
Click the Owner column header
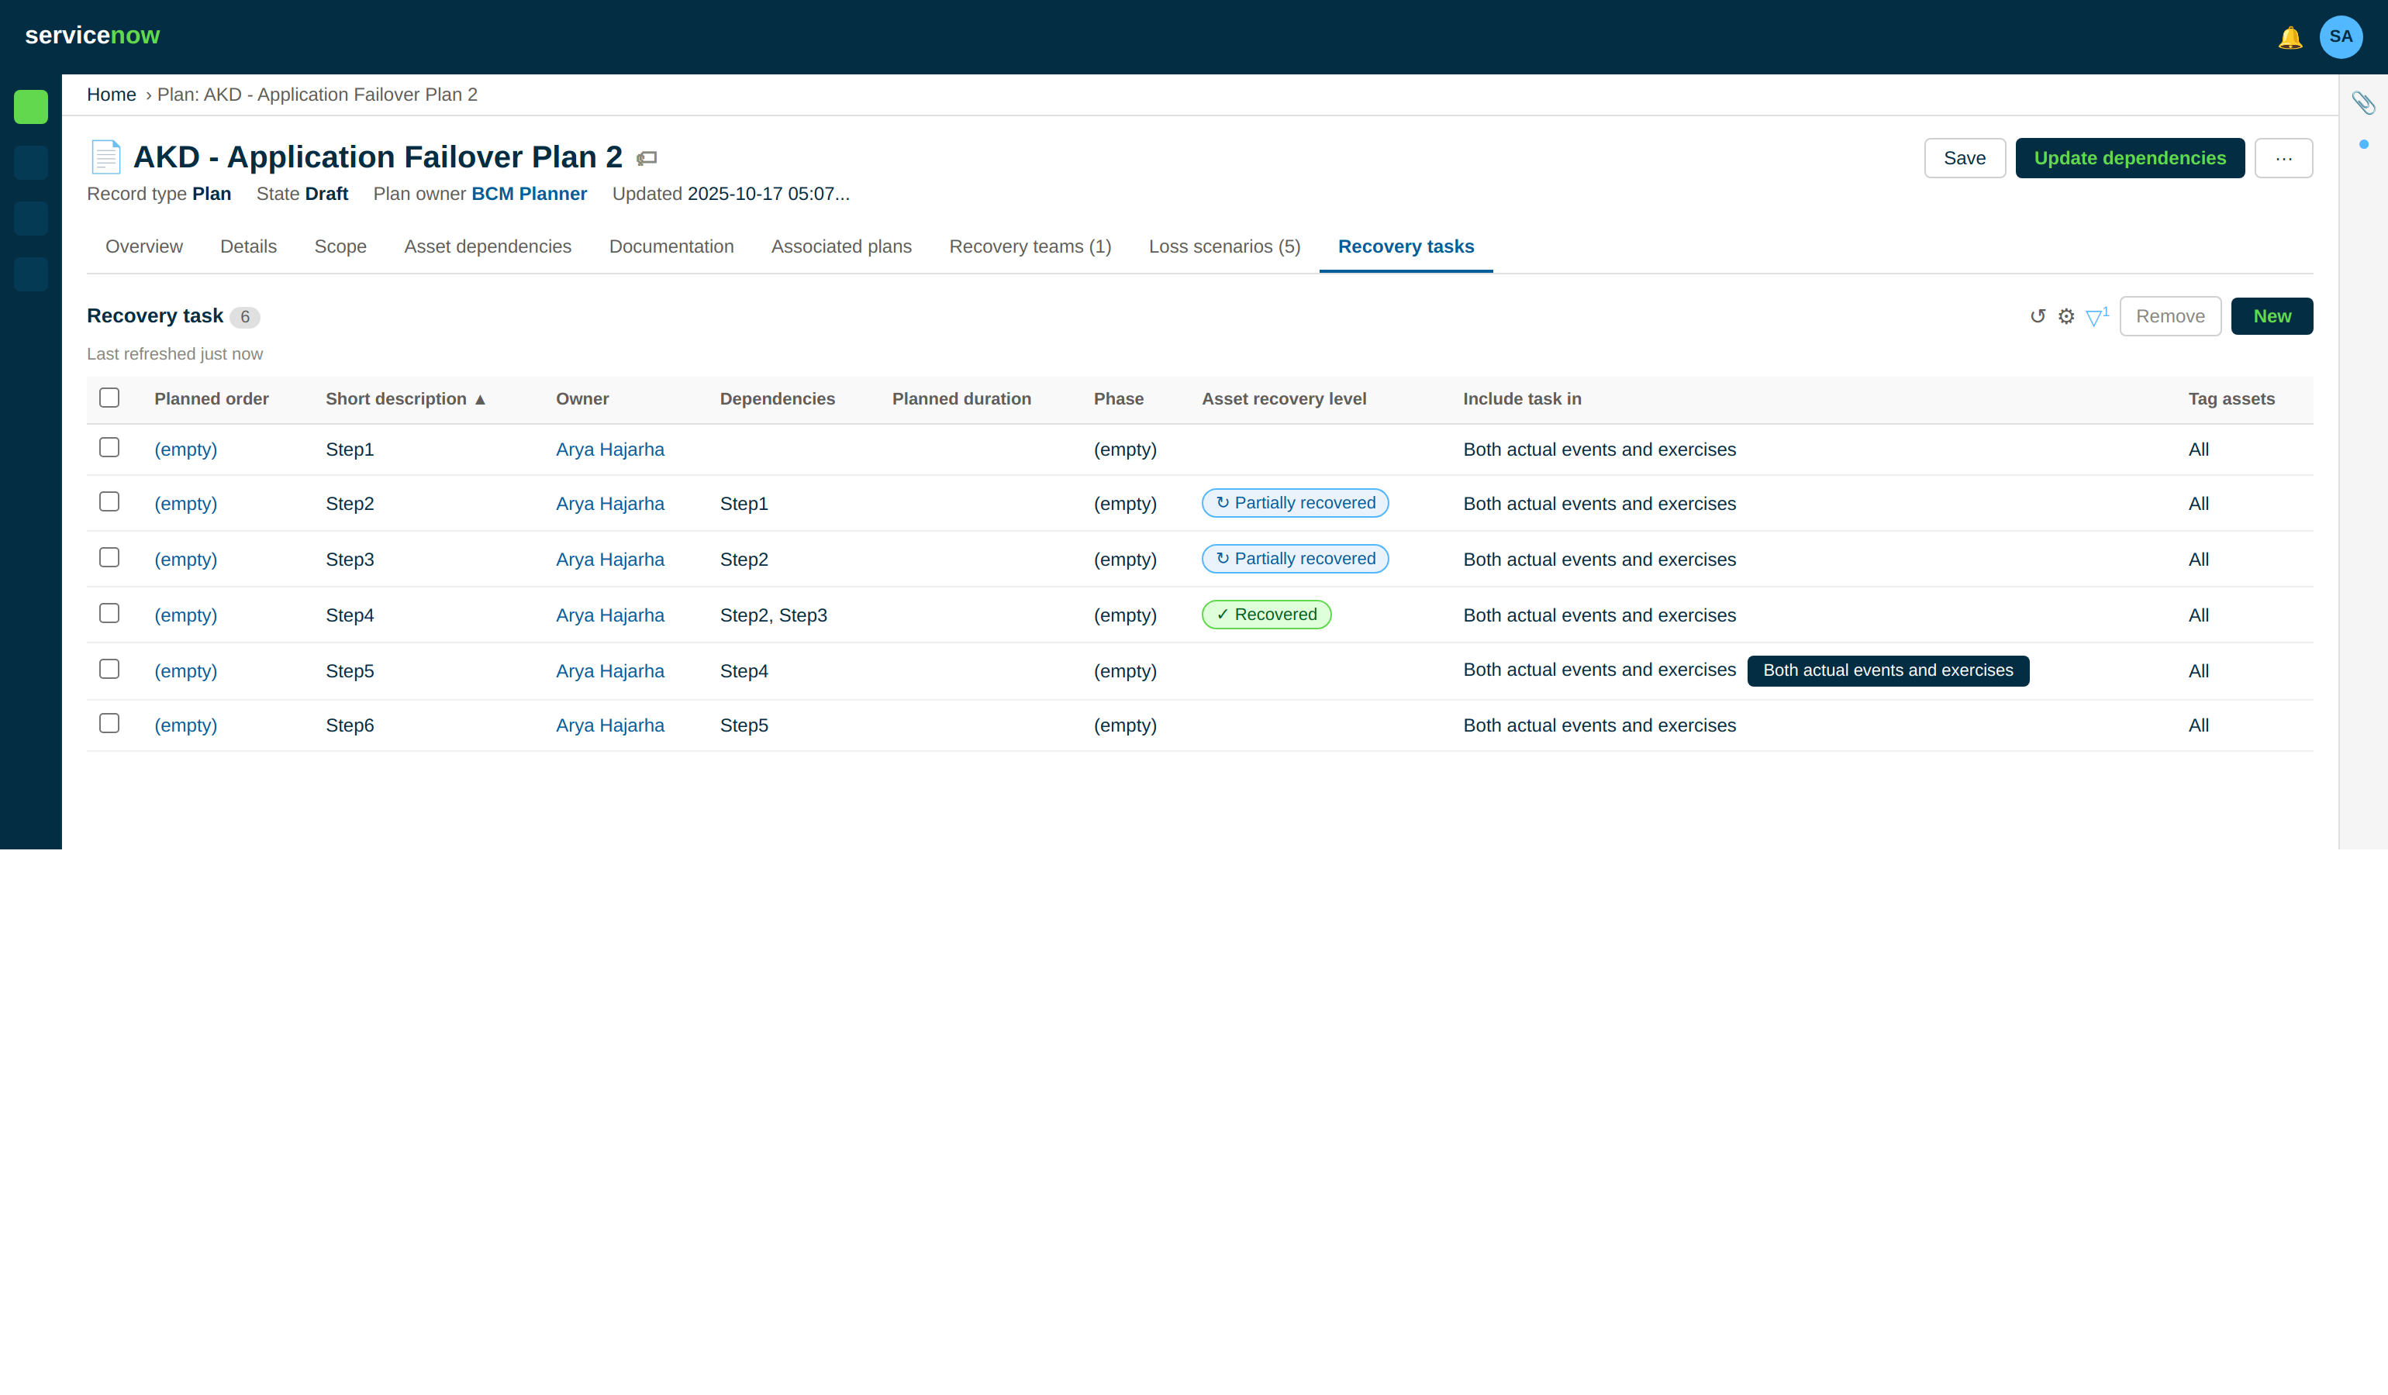[581, 398]
